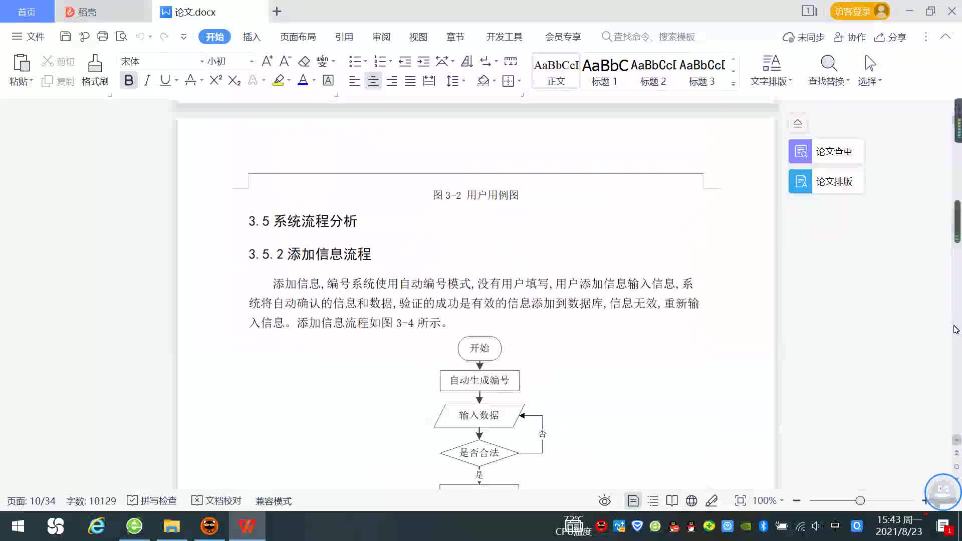962x541 pixels.
Task: Apply superscript formatting icon
Action: tap(215, 80)
